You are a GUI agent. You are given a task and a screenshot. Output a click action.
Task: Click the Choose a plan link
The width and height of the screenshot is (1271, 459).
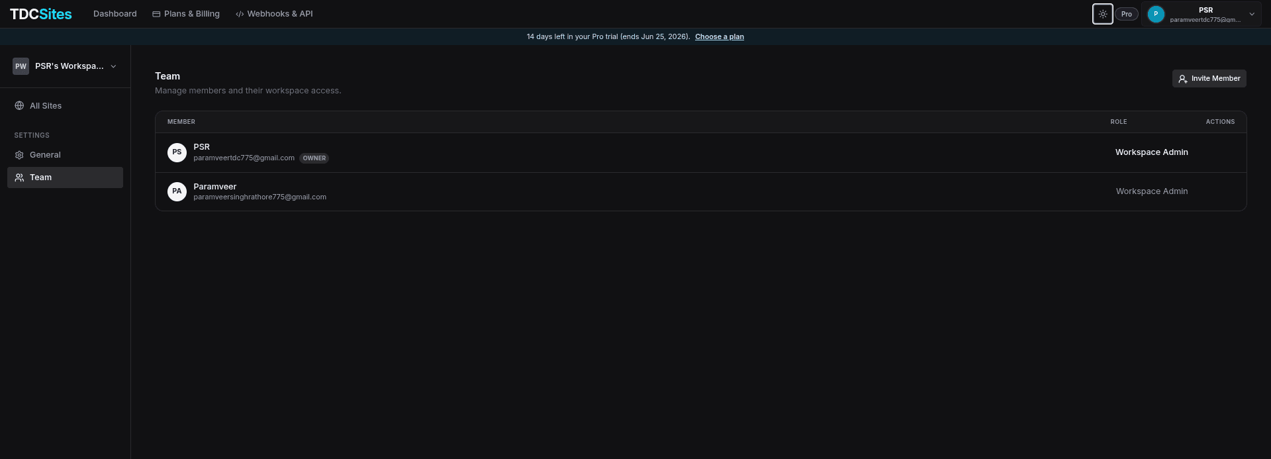coord(720,36)
